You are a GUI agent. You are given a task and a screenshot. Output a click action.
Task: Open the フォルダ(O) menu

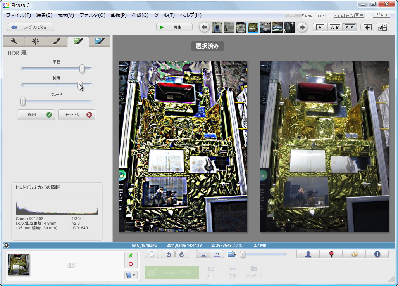click(92, 15)
